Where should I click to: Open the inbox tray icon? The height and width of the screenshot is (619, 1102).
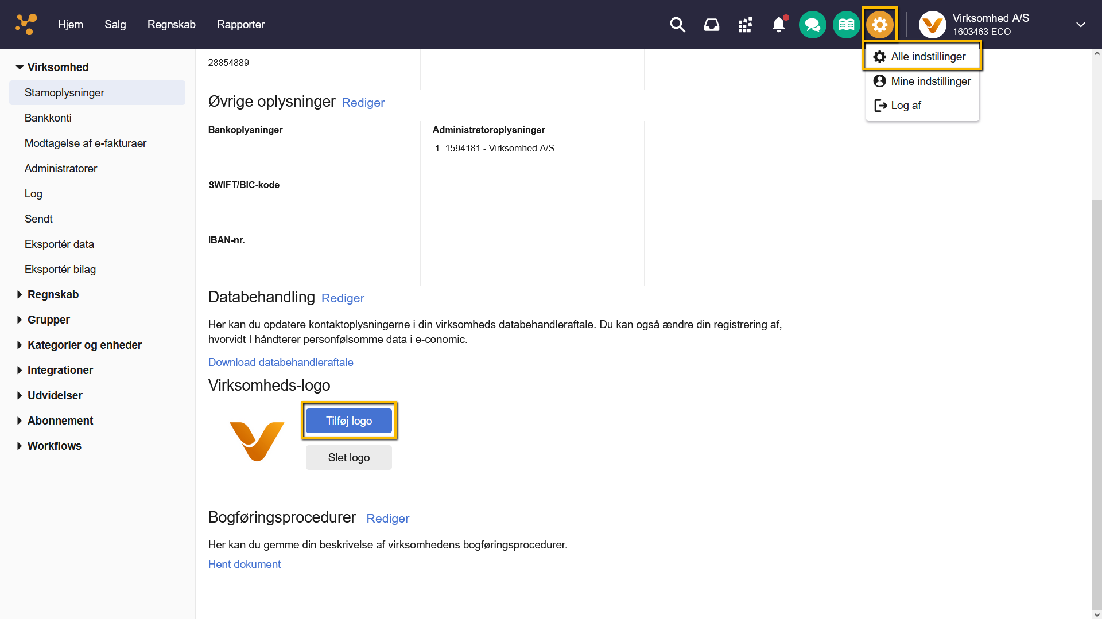pyautogui.click(x=711, y=24)
